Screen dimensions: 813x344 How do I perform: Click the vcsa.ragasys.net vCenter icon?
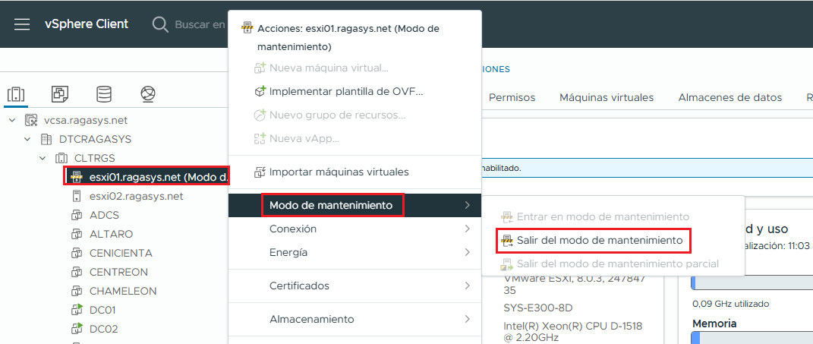[32, 121]
